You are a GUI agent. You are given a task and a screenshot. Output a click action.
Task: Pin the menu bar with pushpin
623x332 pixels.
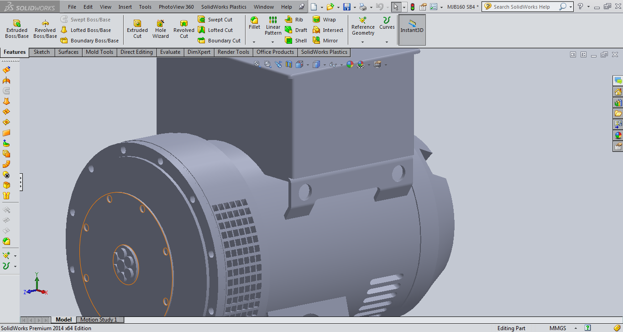[301, 7]
